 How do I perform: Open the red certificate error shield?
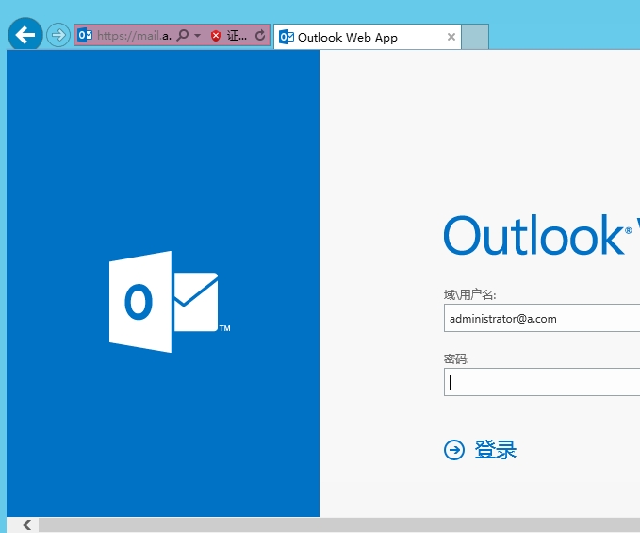click(x=216, y=36)
